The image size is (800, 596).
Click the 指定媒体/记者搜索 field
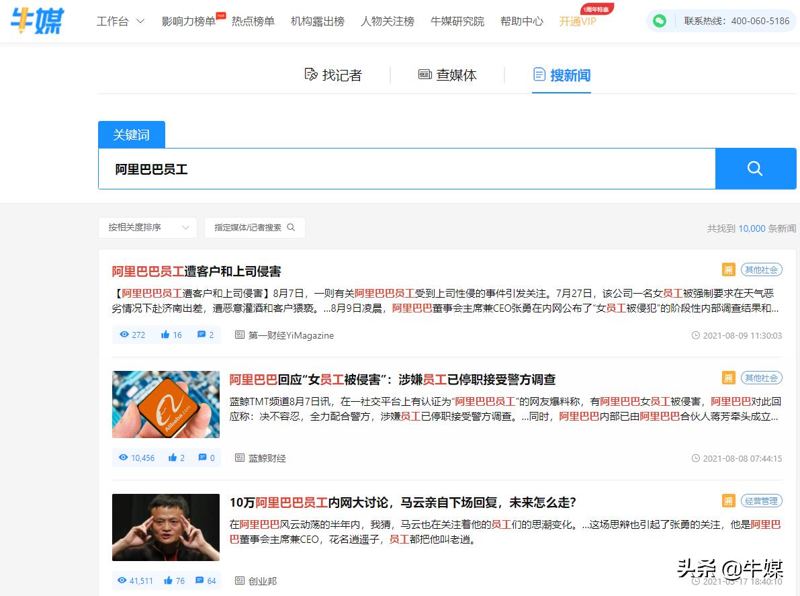tap(255, 228)
